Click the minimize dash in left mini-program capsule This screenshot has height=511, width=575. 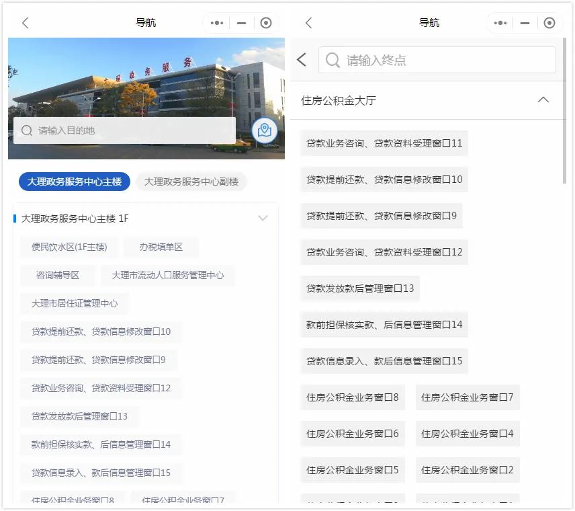pos(242,23)
